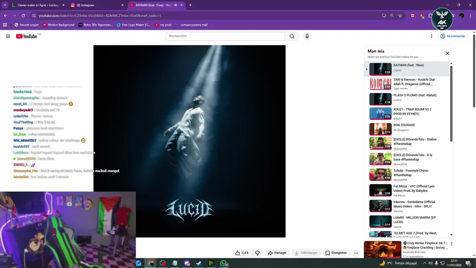Click the LUCID album video player
The height and width of the screenshot is (268, 476).
[x=189, y=141]
